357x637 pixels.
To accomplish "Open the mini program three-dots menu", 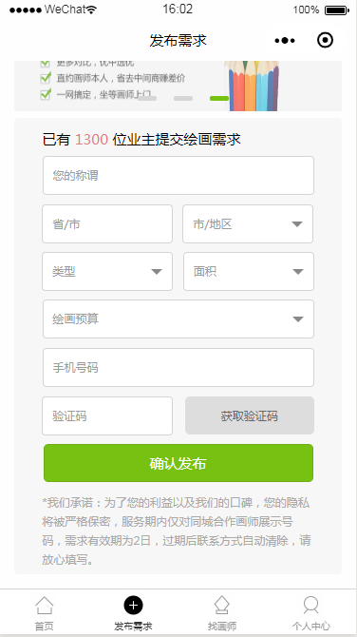I will (285, 40).
